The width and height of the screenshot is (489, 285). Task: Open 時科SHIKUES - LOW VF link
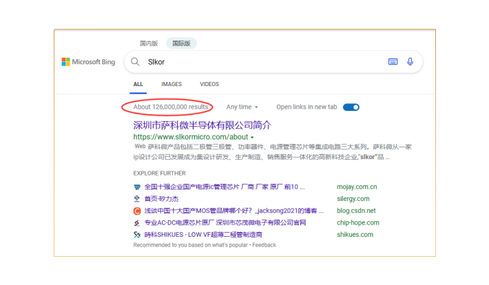203,235
